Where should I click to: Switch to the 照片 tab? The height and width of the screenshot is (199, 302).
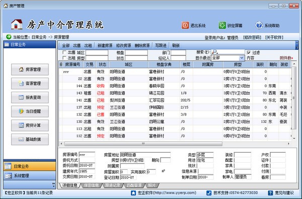(x=152, y=185)
